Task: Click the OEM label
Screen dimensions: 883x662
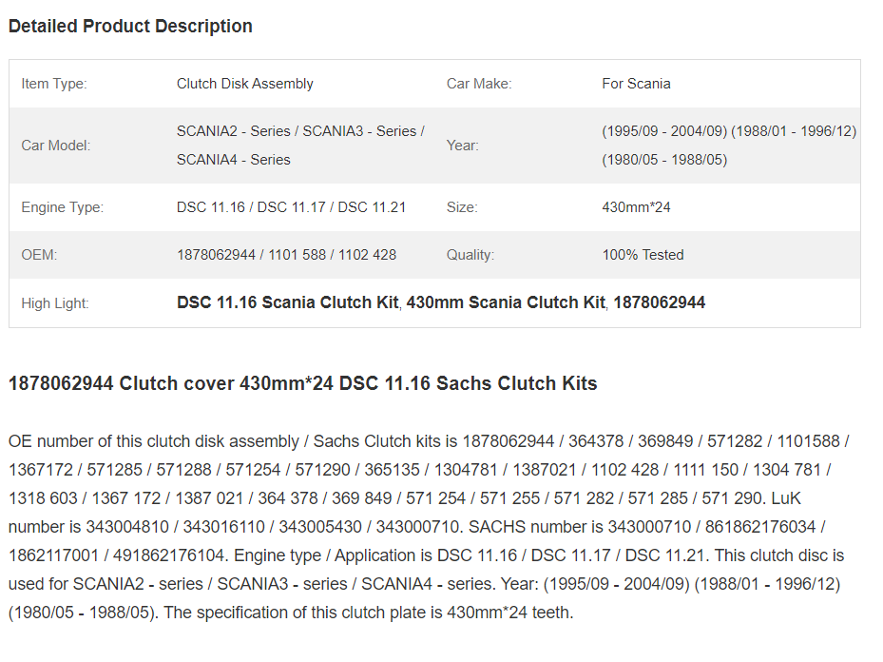Action: tap(39, 255)
